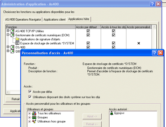Select Utilisateurs hors groupe entry
Screen dimensions: 166x127
(x=51, y=121)
